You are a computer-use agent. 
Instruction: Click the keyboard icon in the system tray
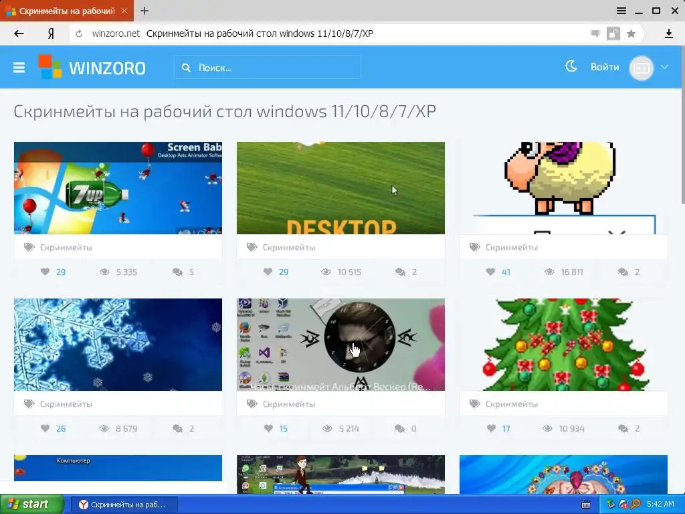[x=586, y=505]
